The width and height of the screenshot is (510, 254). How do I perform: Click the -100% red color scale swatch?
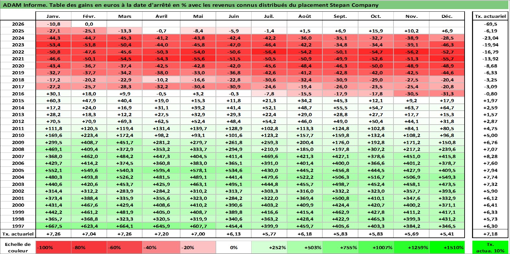coord(53,248)
